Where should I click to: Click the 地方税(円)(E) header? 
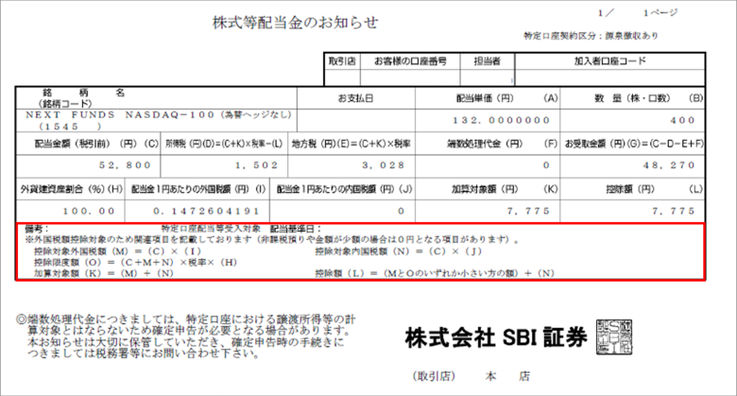(351, 144)
